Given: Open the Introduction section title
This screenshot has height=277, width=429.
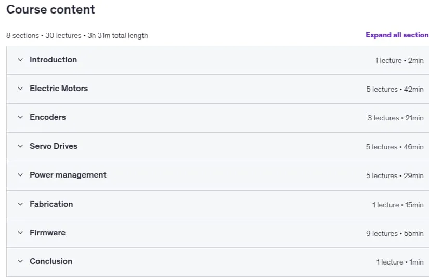Looking at the screenshot, I should tap(54, 60).
